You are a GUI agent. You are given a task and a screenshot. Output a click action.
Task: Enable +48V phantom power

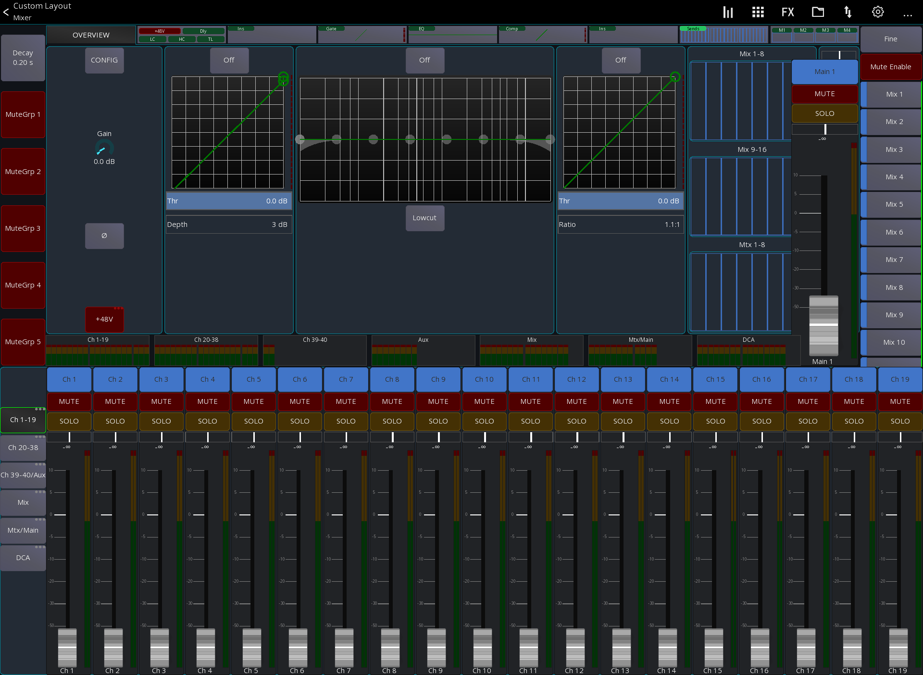pyautogui.click(x=104, y=319)
